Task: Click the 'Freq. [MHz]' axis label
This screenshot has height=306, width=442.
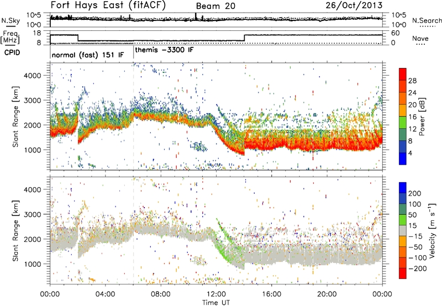Action: pyautogui.click(x=10, y=37)
